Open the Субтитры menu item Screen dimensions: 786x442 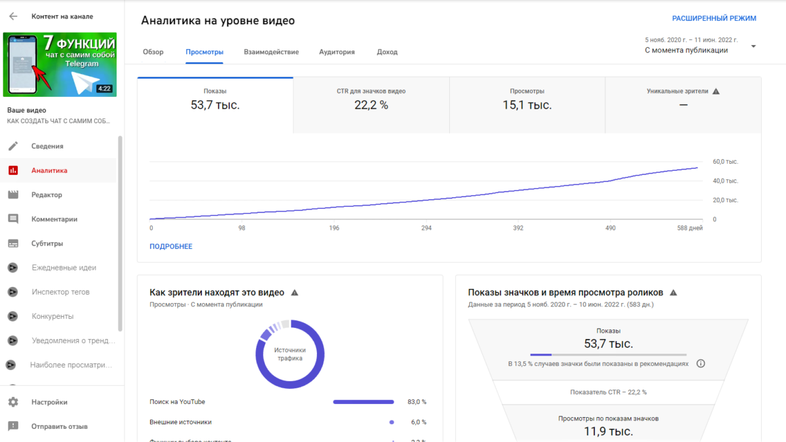point(47,244)
